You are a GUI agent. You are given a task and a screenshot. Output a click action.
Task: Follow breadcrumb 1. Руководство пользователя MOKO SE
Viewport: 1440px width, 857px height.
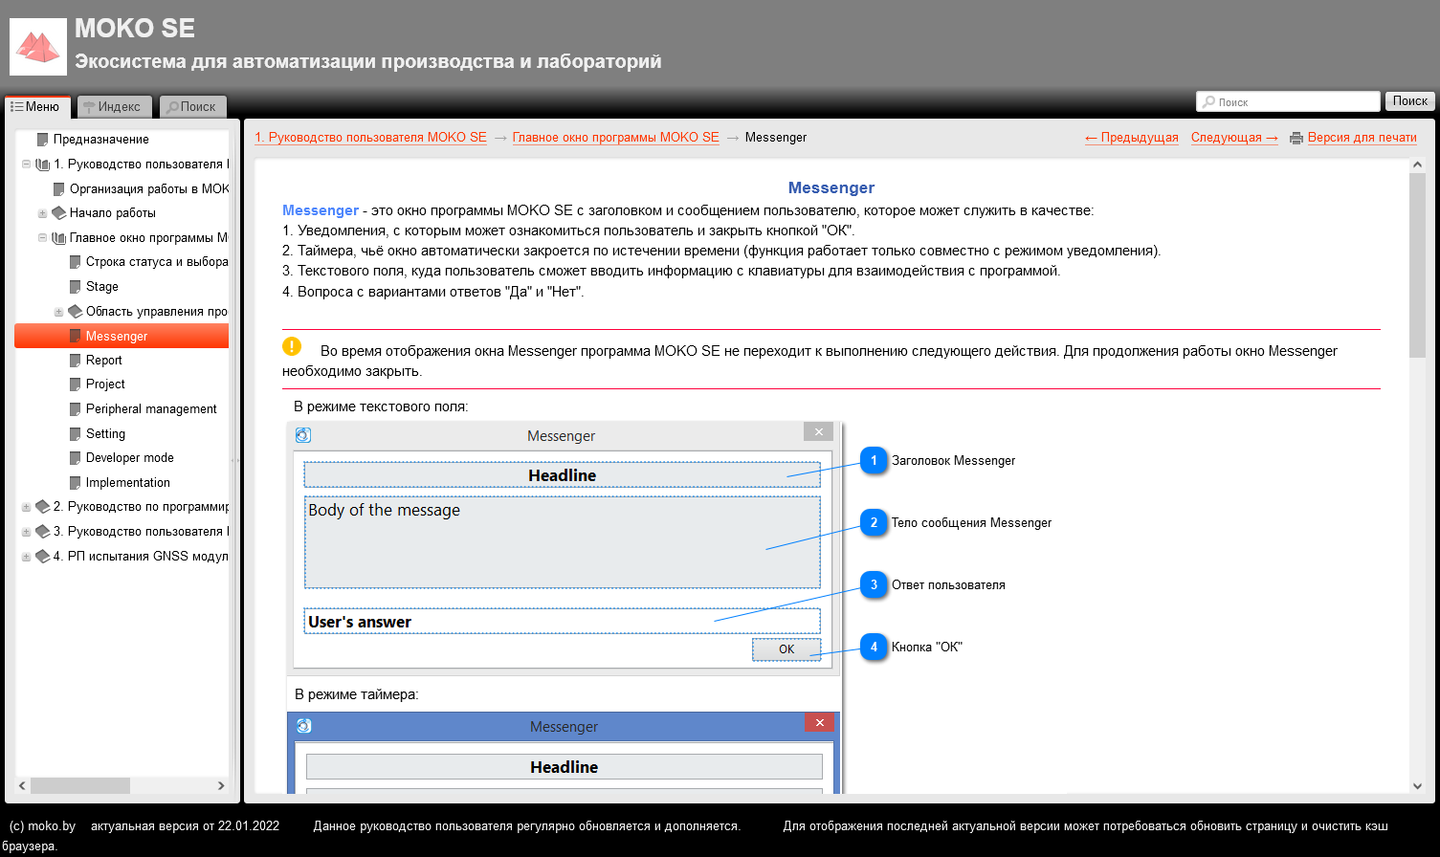pyautogui.click(x=370, y=138)
